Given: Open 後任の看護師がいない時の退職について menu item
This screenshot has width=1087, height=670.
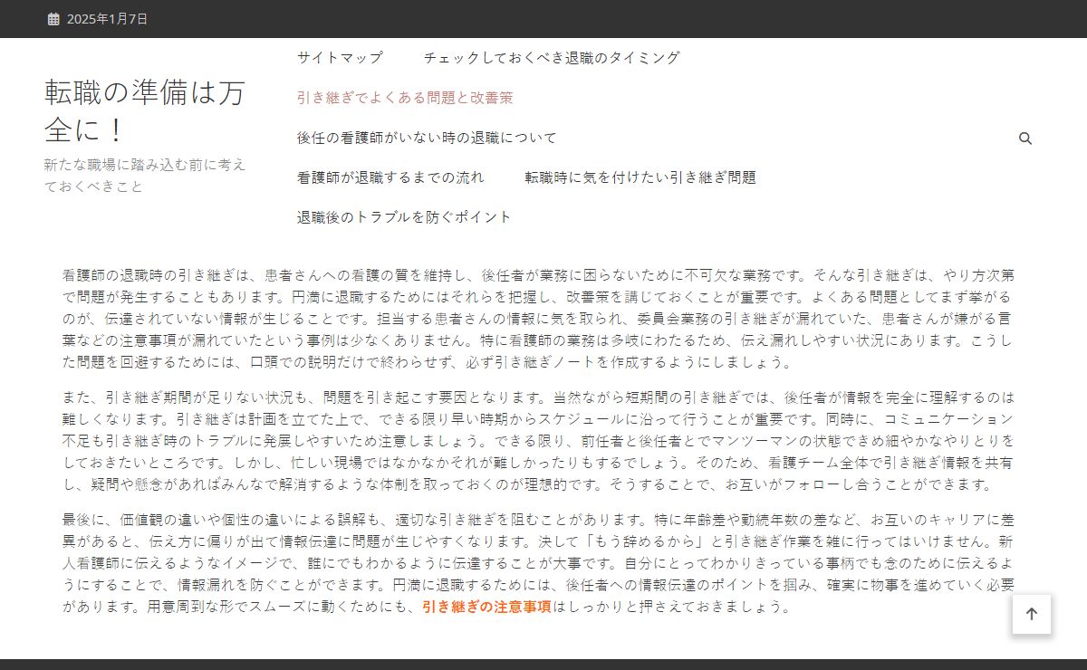Looking at the screenshot, I should pyautogui.click(x=427, y=138).
